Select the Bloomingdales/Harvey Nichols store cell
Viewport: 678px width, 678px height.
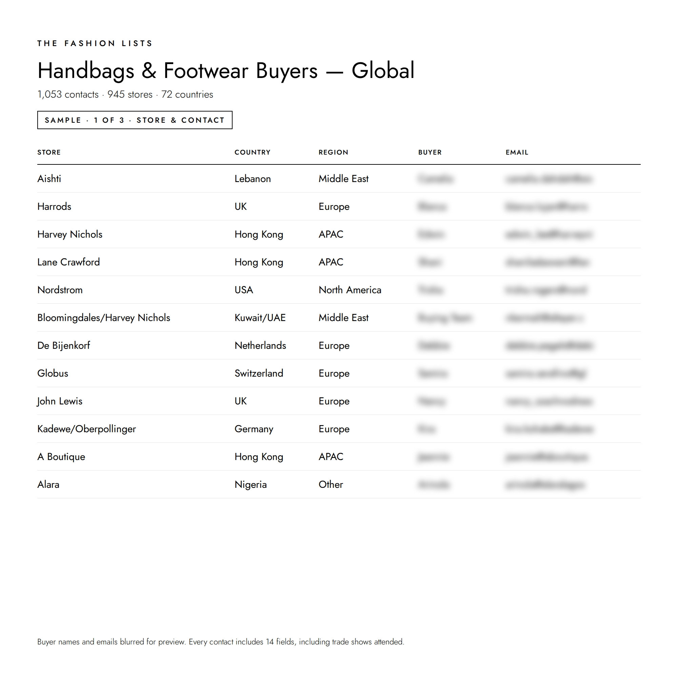click(x=103, y=318)
